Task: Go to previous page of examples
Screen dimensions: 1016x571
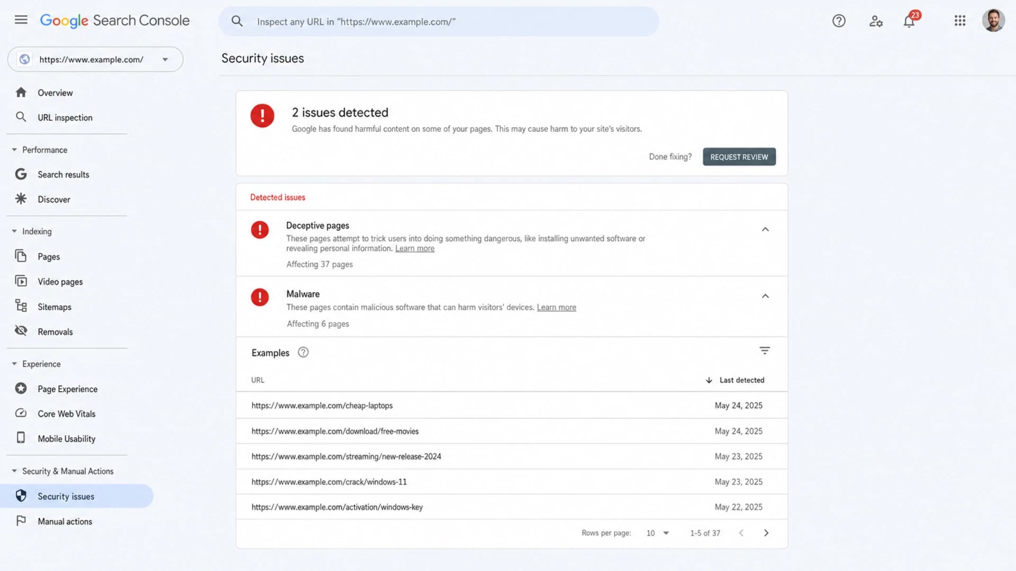Action: pyautogui.click(x=741, y=533)
